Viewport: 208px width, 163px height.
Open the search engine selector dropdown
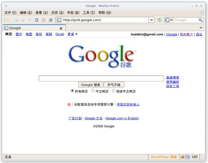(x=169, y=20)
